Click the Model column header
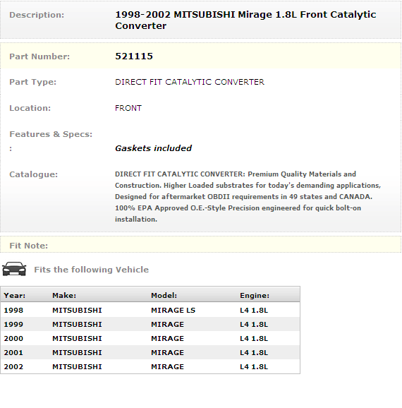402x408 pixels. pyautogui.click(x=164, y=295)
